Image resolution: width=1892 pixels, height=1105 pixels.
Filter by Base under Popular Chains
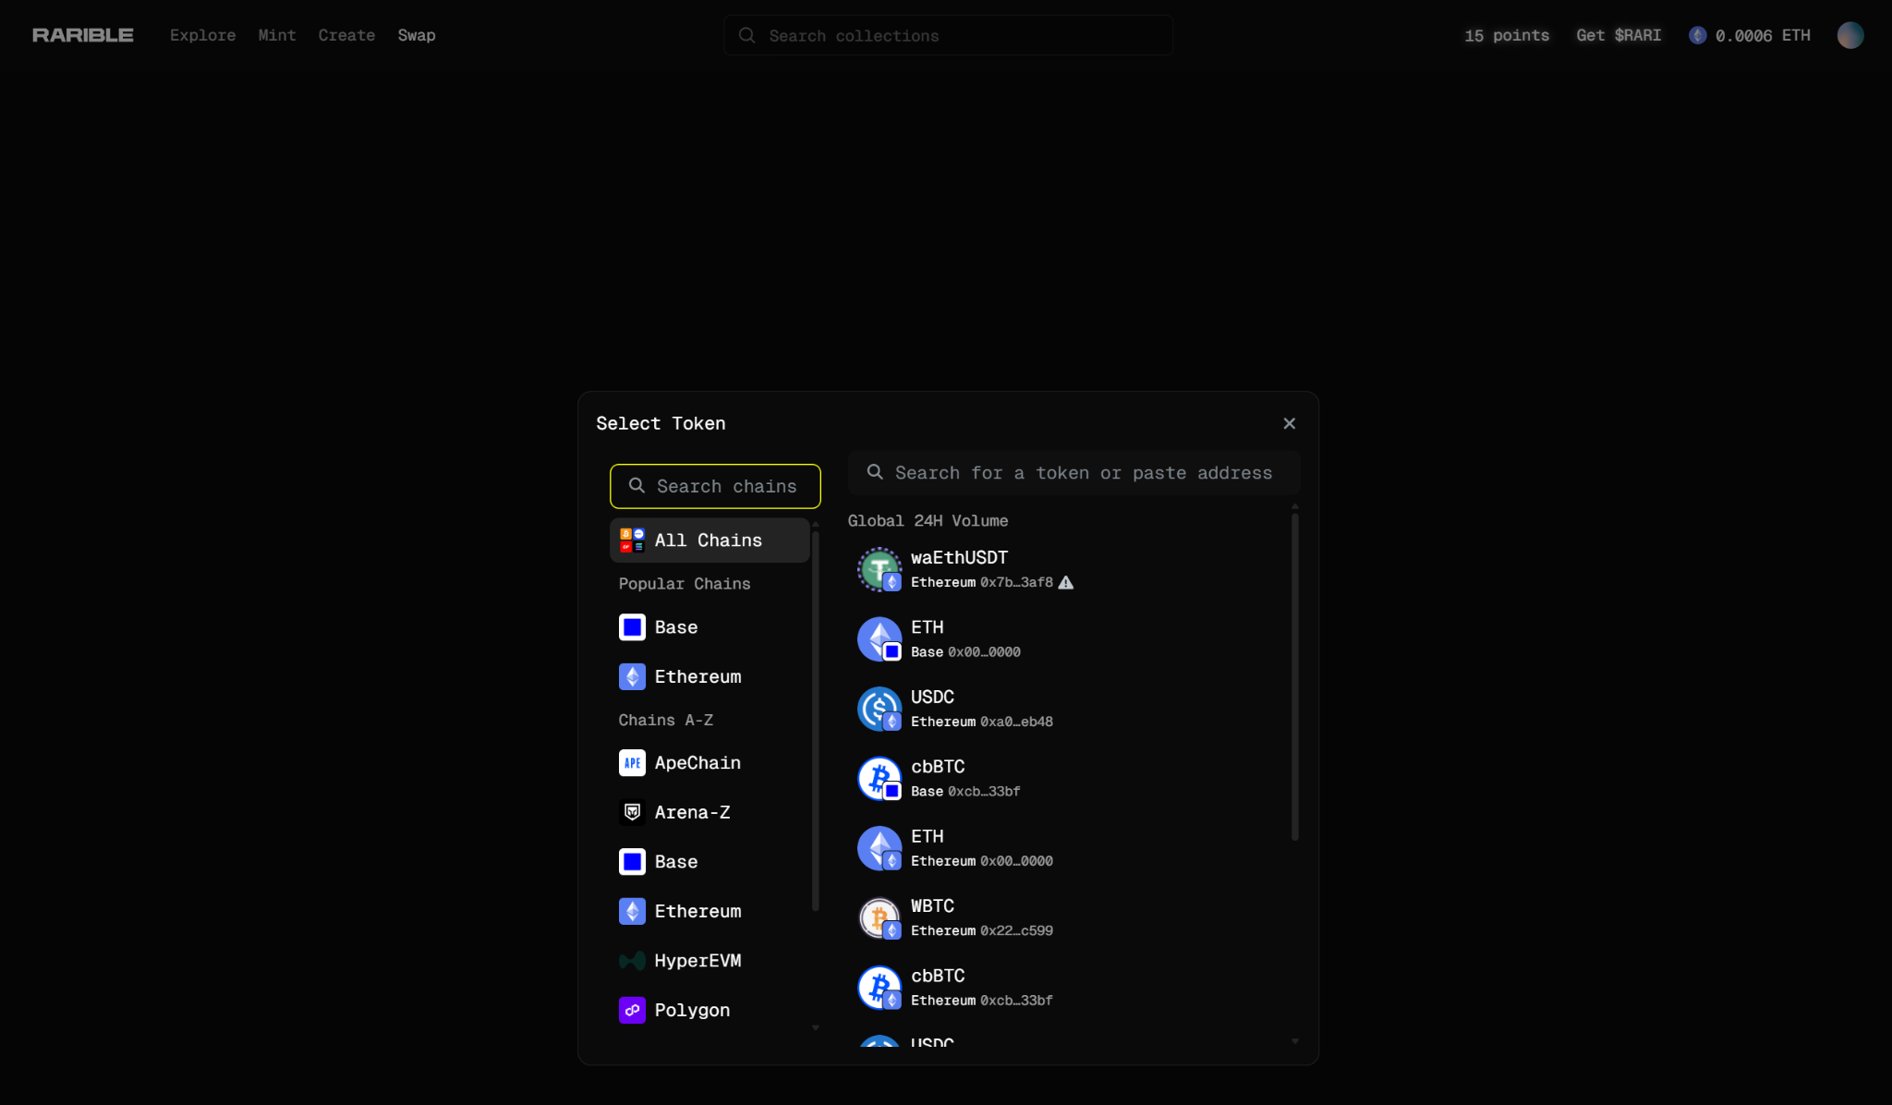[675, 627]
